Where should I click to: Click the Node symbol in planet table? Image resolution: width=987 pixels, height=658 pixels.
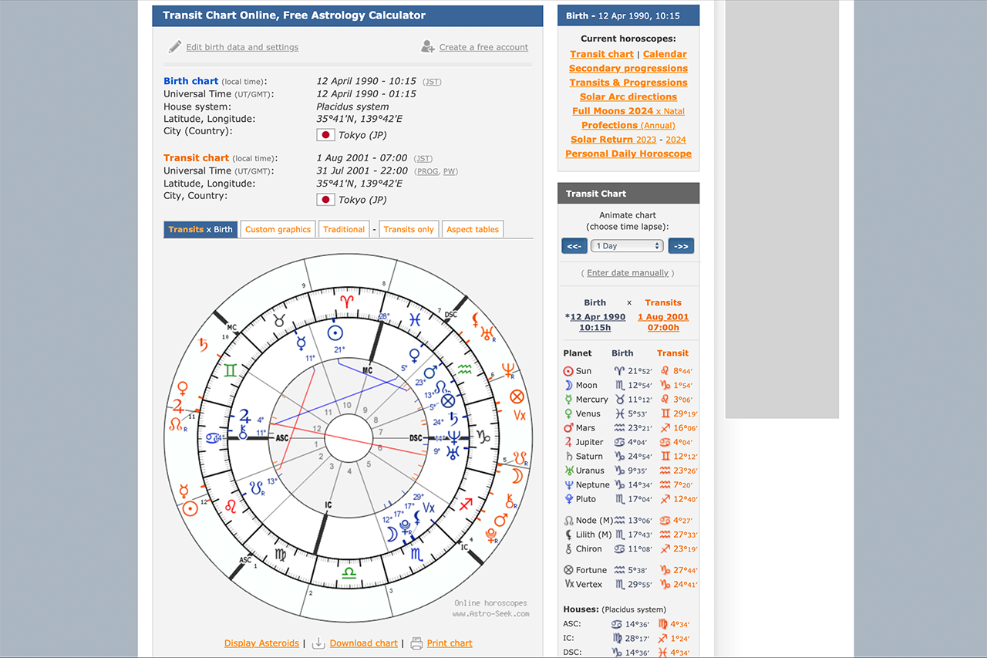pos(569,521)
